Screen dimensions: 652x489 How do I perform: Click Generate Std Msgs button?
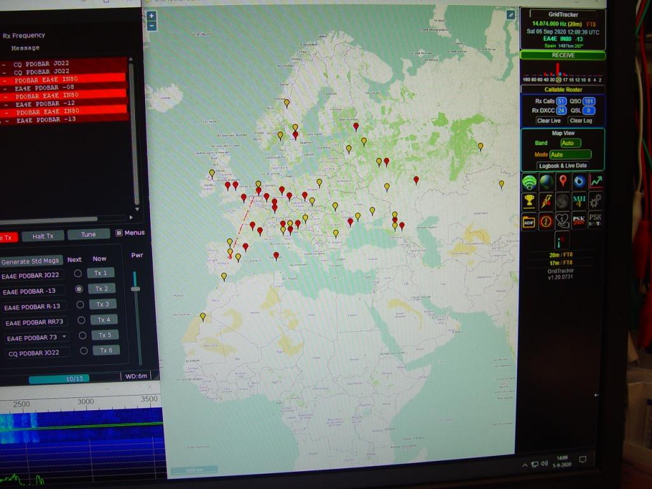30,261
